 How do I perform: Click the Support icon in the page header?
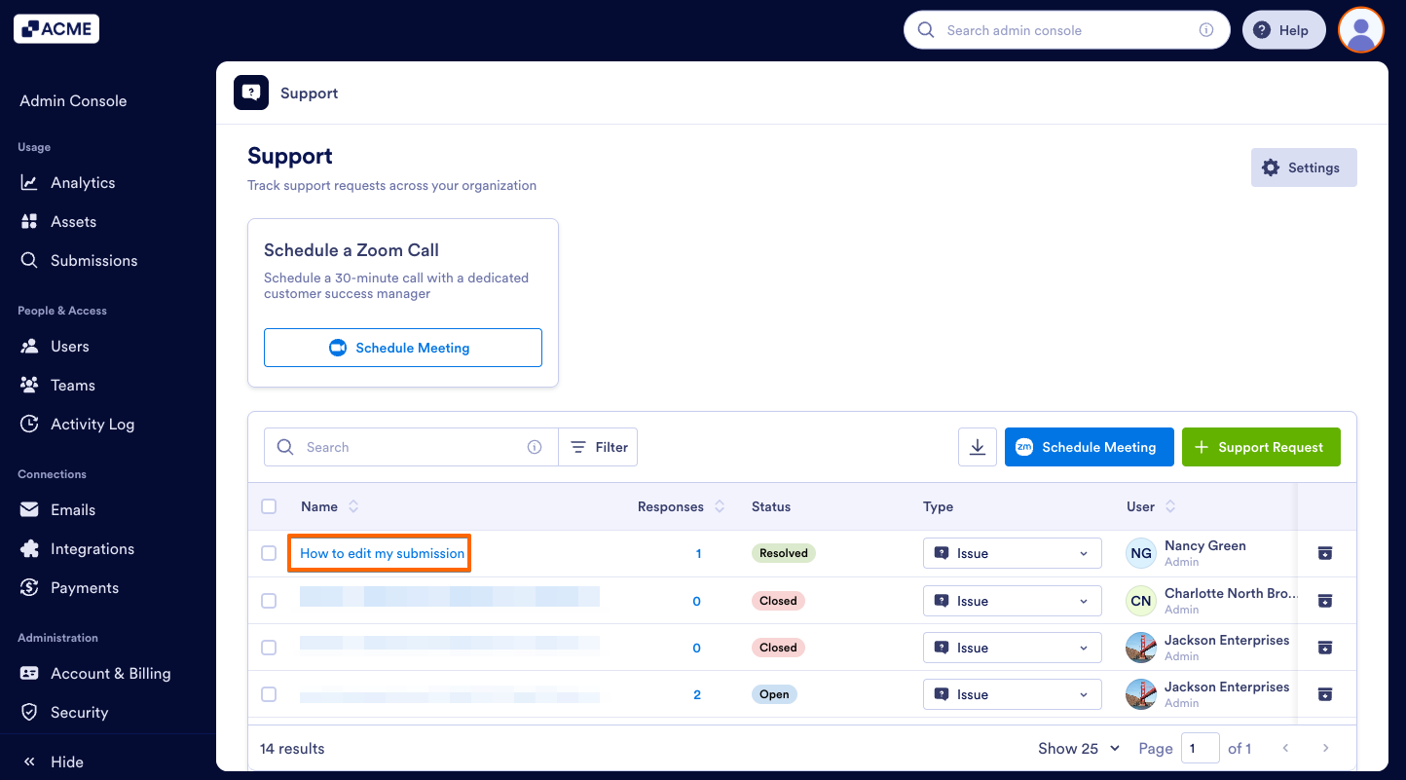point(251,93)
